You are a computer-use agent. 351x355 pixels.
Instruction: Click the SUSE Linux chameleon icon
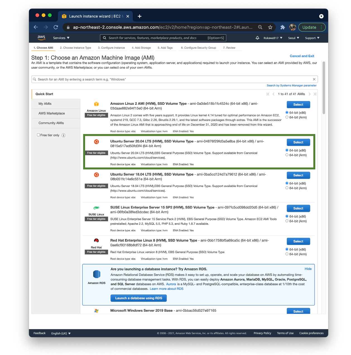[96, 208]
